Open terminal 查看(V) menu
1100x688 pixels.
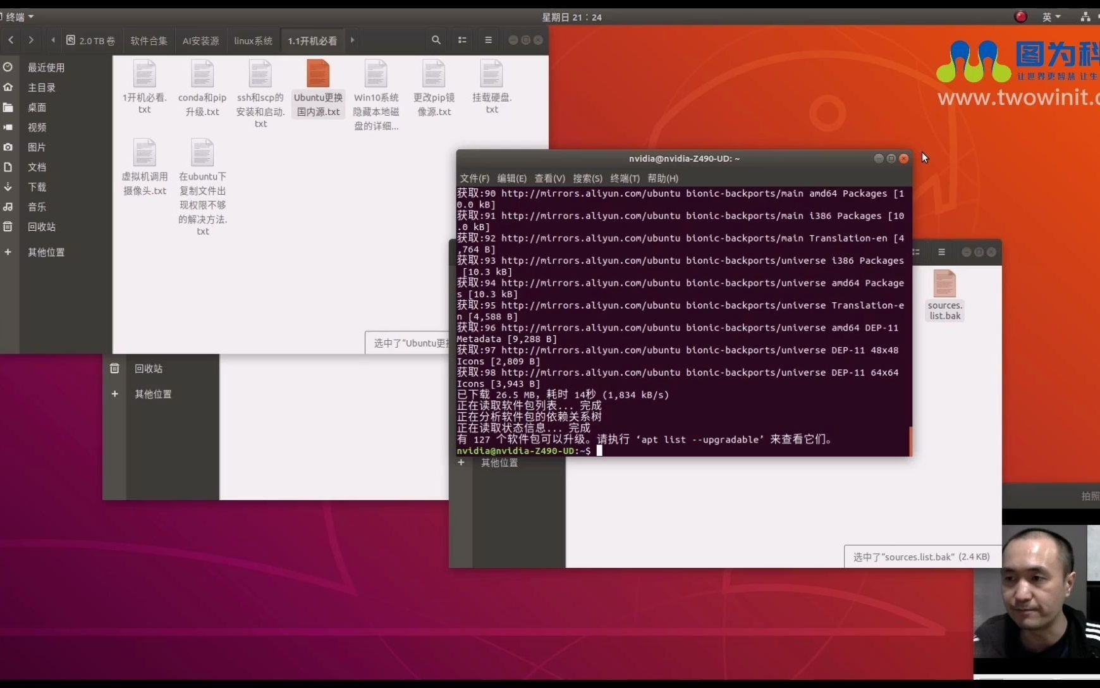(x=549, y=178)
